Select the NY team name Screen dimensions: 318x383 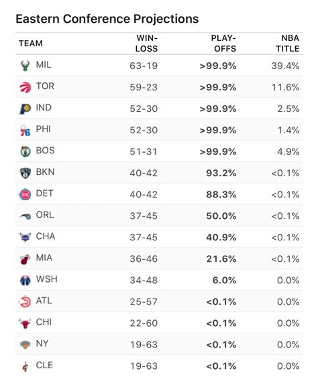coord(42,343)
